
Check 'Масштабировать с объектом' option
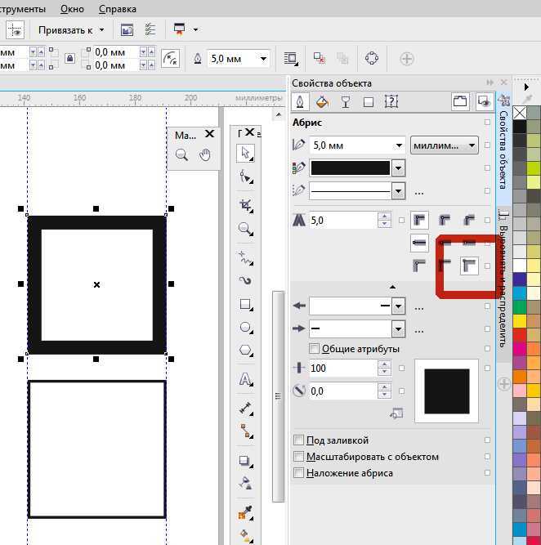click(299, 457)
